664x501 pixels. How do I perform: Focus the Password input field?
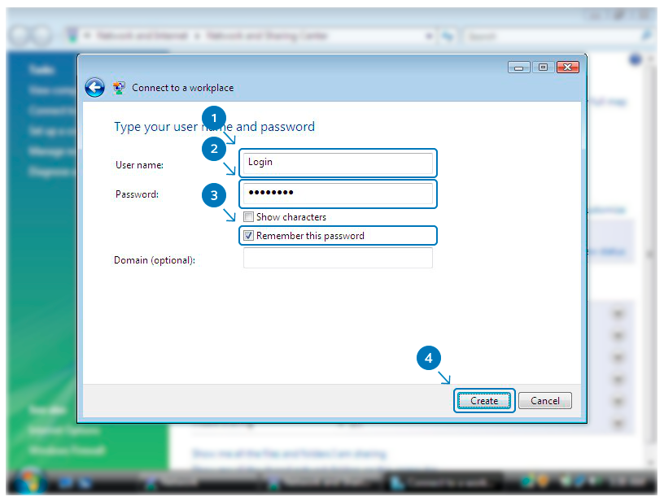click(338, 194)
